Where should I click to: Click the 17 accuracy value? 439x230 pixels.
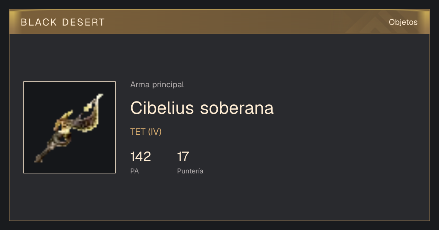(183, 157)
